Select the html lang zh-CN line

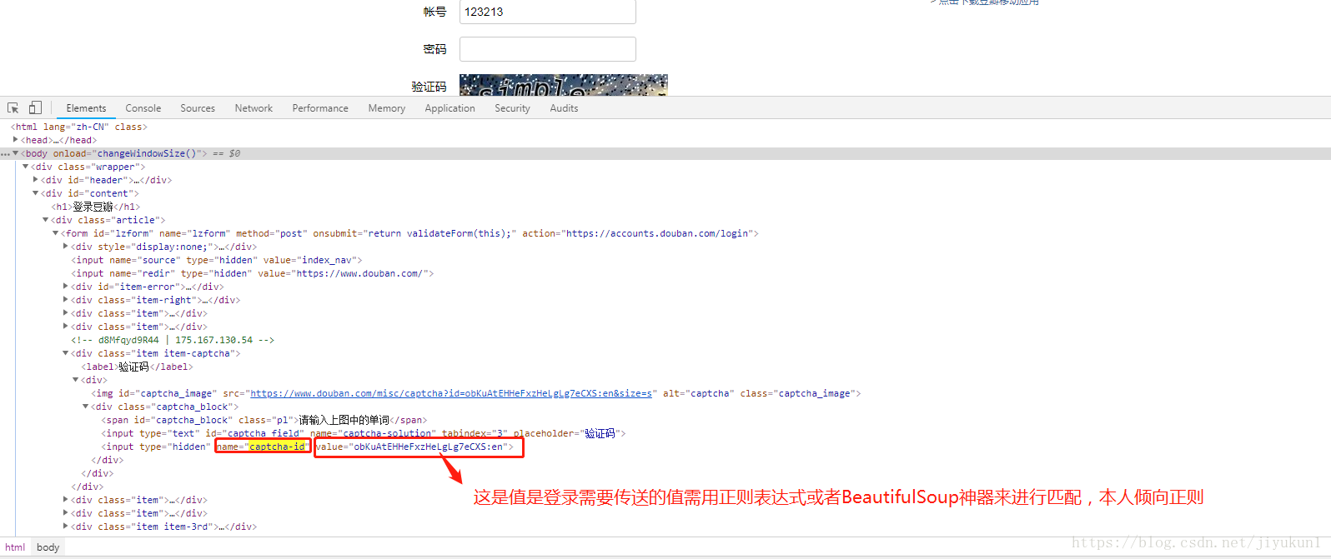pos(79,127)
